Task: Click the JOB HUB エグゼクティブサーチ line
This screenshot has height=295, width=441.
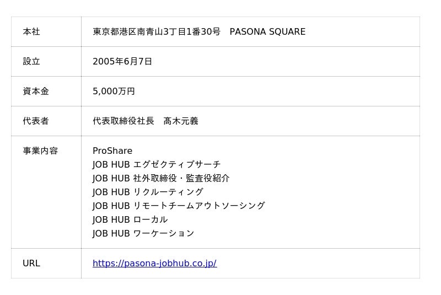Action: pos(157,164)
